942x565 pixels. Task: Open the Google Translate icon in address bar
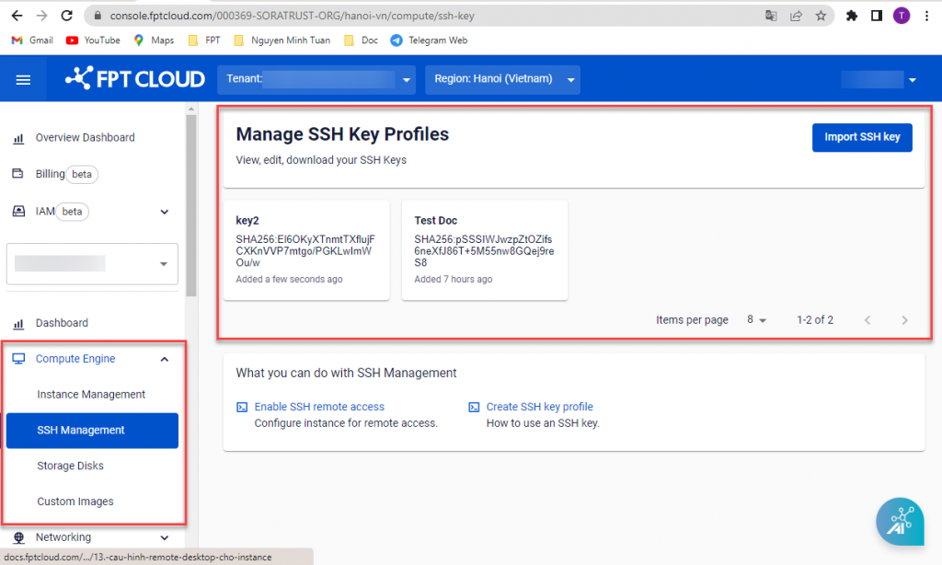pos(771,15)
